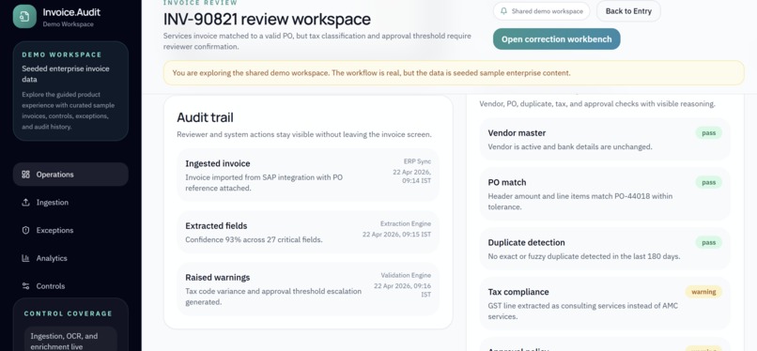This screenshot has width=757, height=351.
Task: Click the Validation Engine source label
Action: (x=406, y=275)
